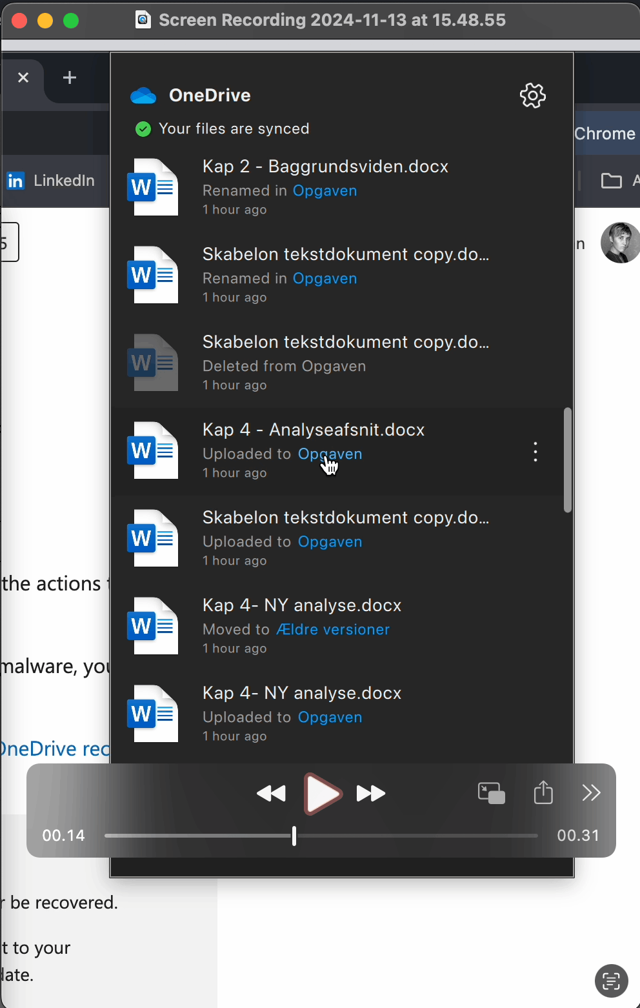Click the user profile avatar
The height and width of the screenshot is (1008, 640).
point(620,243)
